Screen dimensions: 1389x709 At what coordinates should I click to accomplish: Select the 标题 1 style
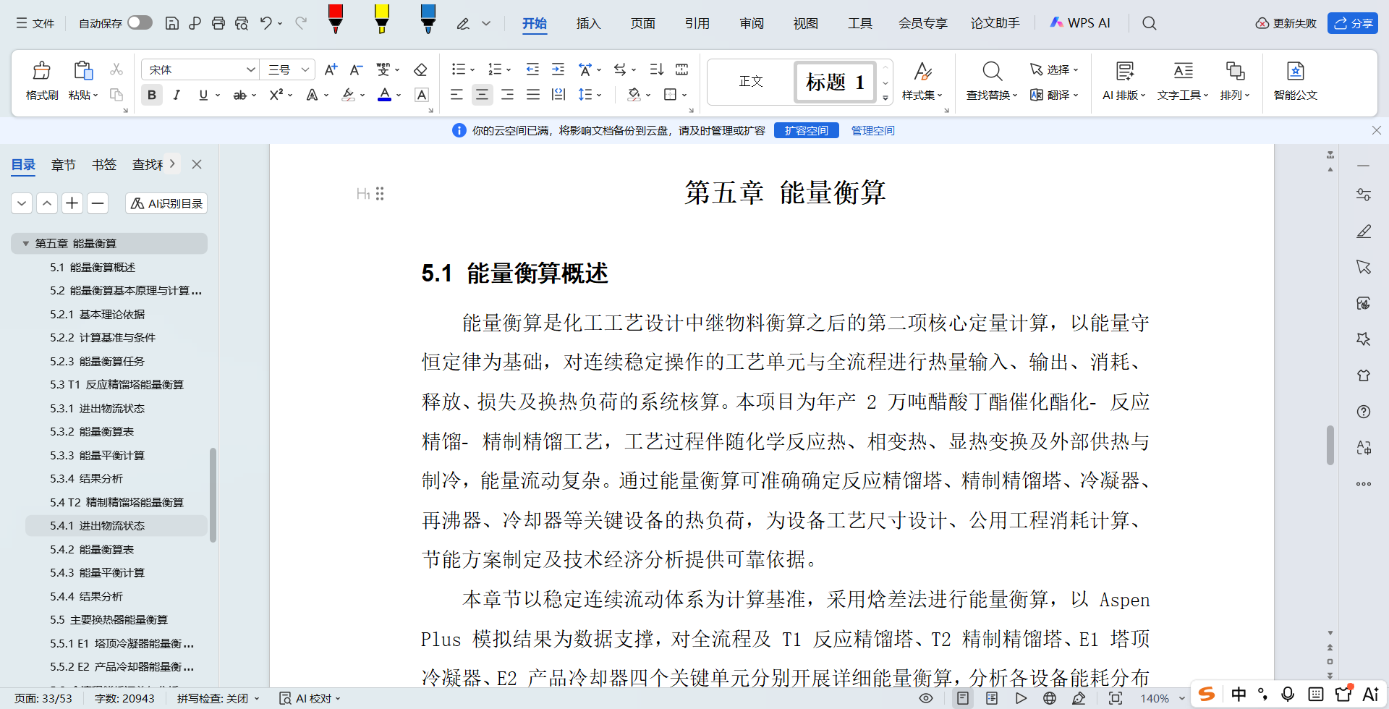[x=835, y=82]
